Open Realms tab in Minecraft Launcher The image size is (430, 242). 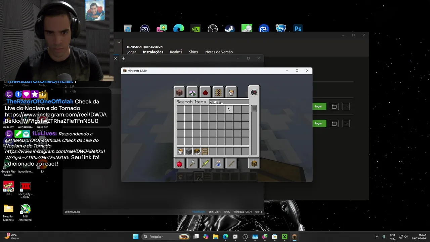coord(176,52)
